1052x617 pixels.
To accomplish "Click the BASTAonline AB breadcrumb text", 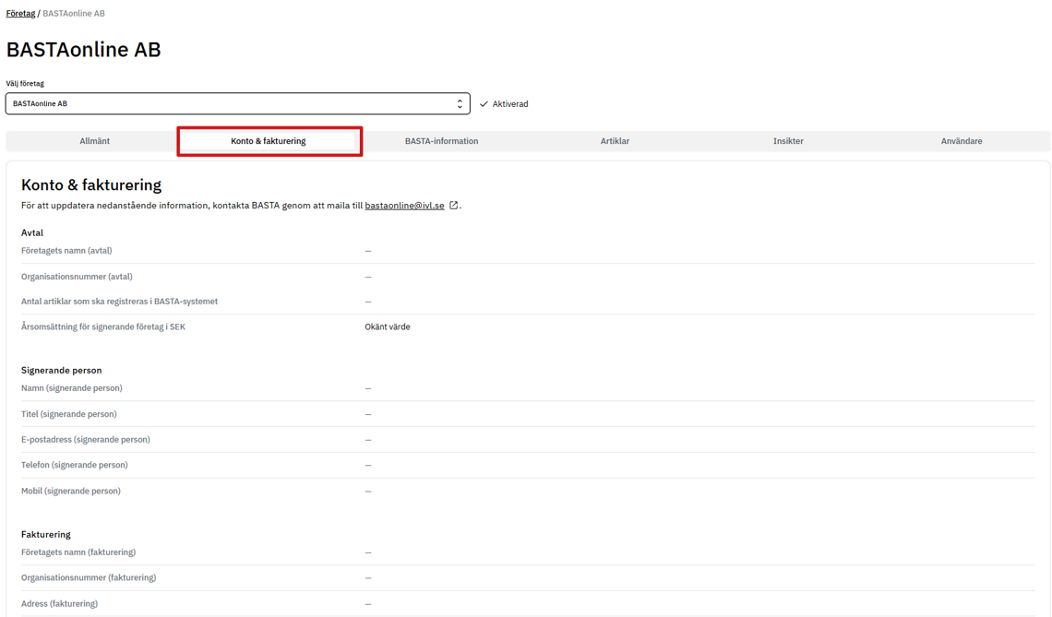I will pyautogui.click(x=74, y=14).
